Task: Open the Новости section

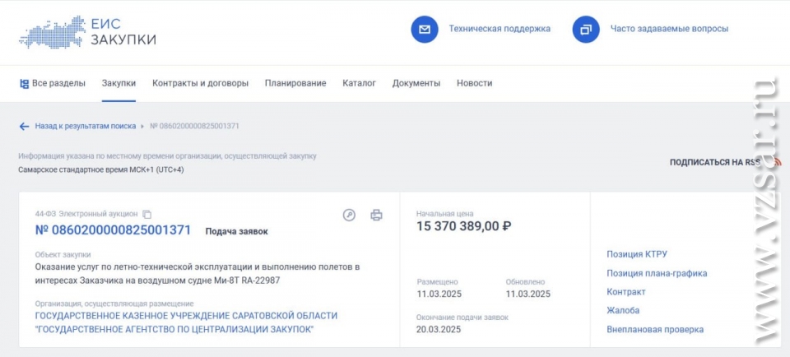Action: pyautogui.click(x=475, y=83)
